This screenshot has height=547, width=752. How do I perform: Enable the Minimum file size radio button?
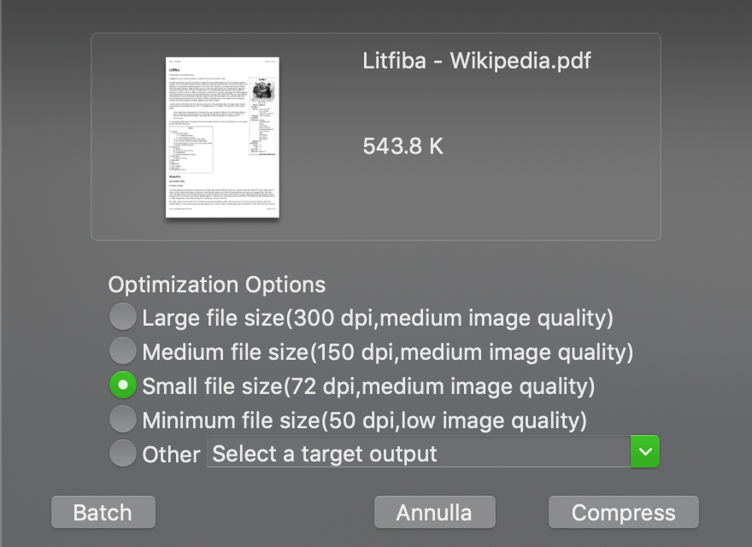(123, 420)
